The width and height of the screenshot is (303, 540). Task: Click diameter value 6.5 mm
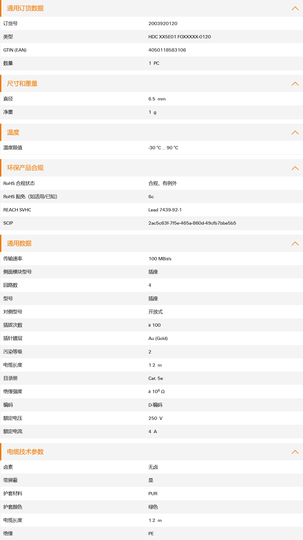click(157, 99)
